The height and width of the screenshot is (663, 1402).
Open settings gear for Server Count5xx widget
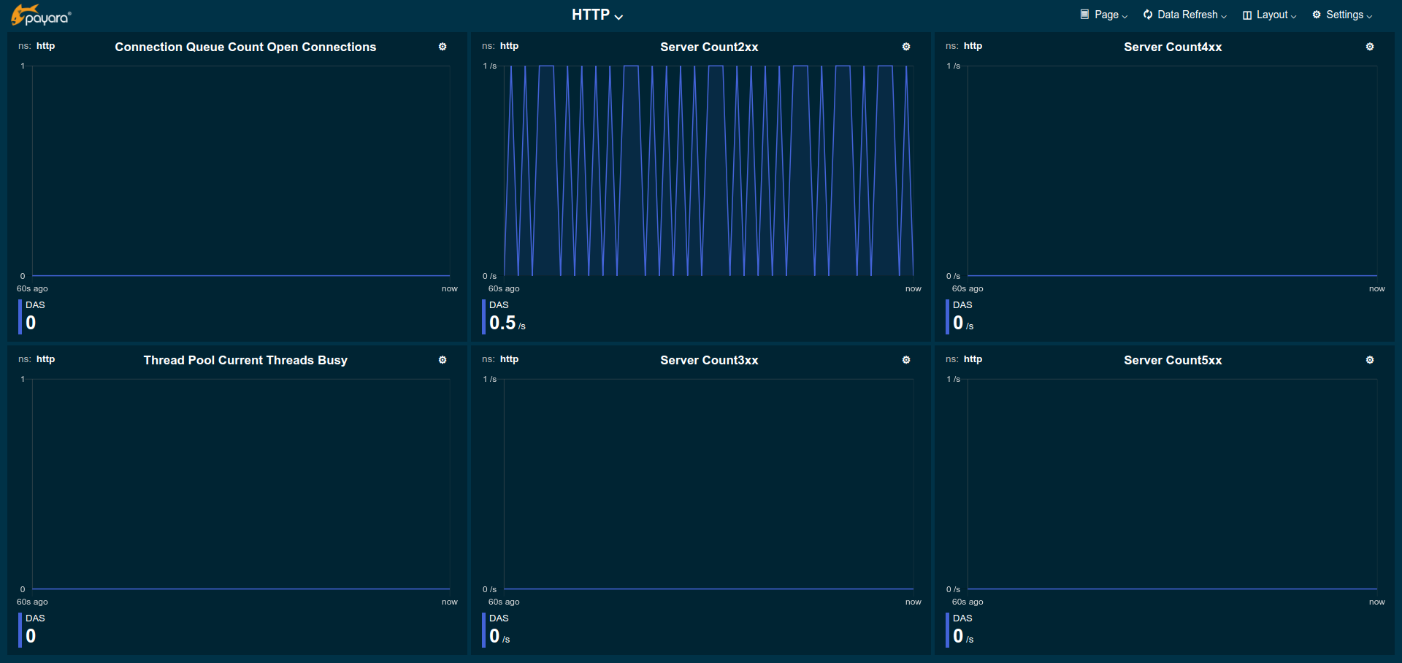pyautogui.click(x=1370, y=360)
